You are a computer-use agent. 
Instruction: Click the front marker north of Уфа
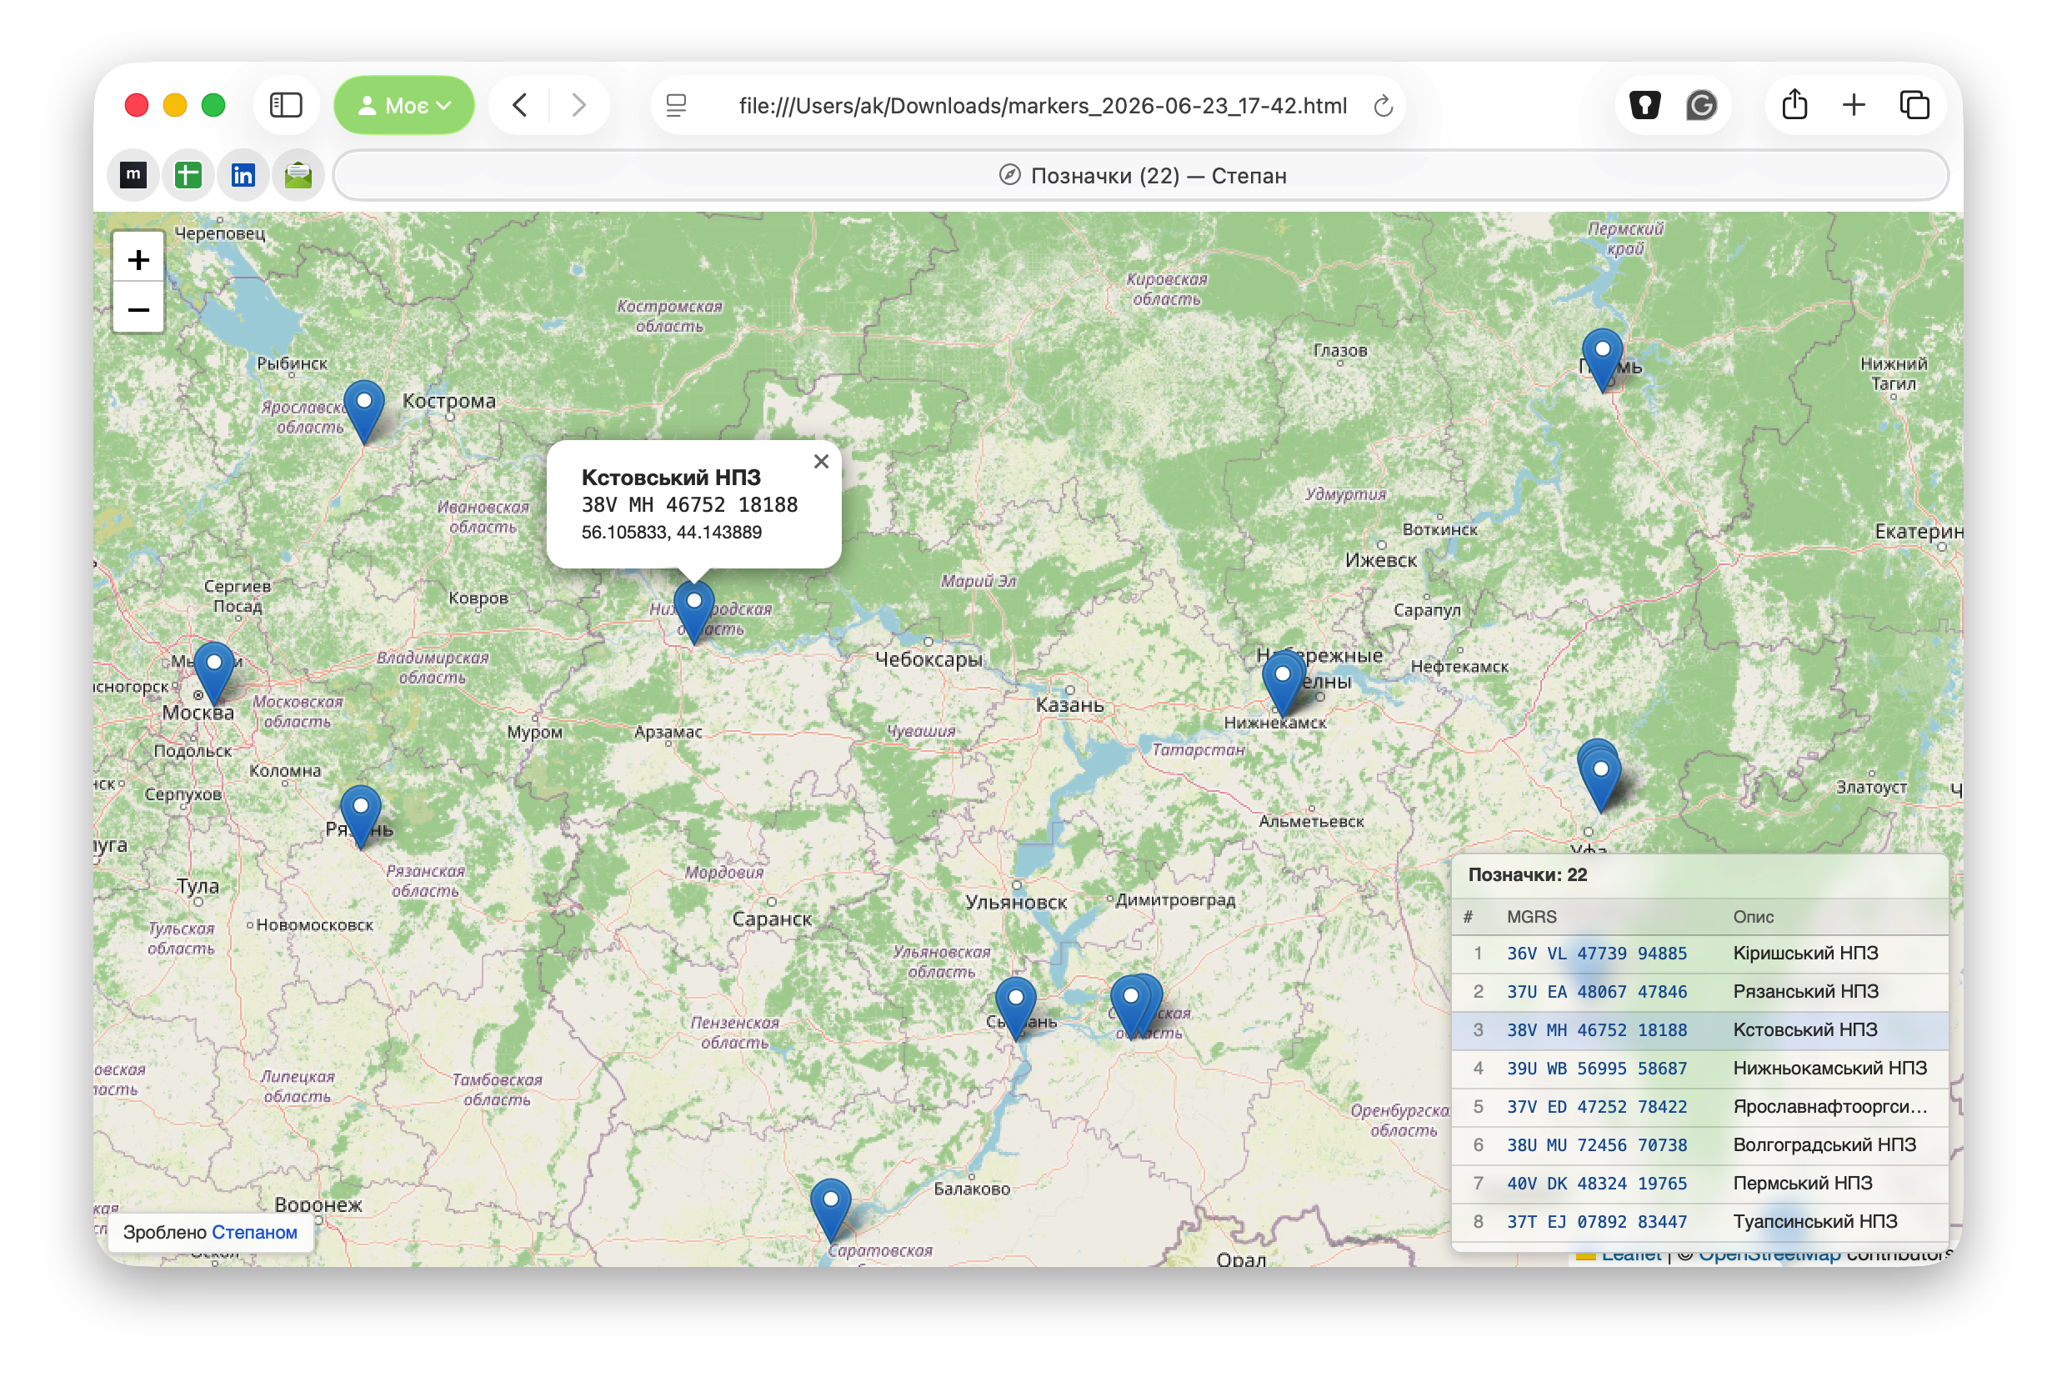click(1600, 779)
